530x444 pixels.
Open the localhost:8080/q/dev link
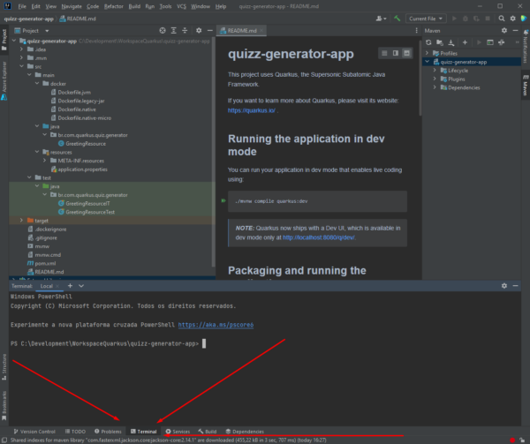pos(319,237)
